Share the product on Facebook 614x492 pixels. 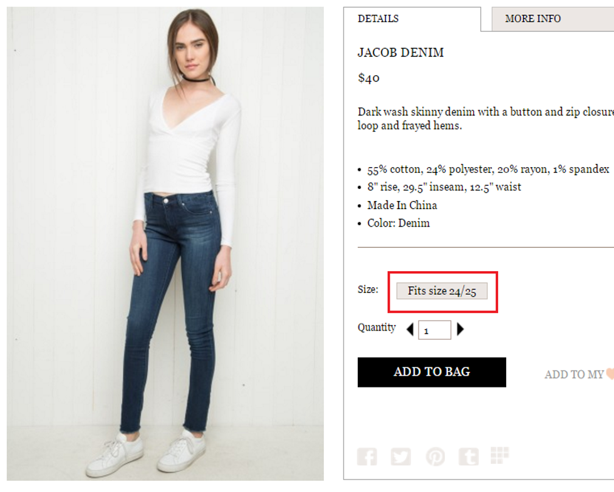click(x=367, y=457)
